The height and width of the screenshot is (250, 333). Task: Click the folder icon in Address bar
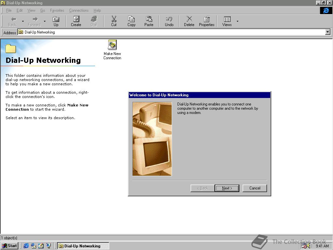click(20, 32)
